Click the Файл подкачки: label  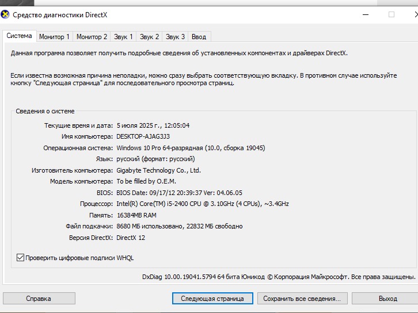(x=89, y=226)
